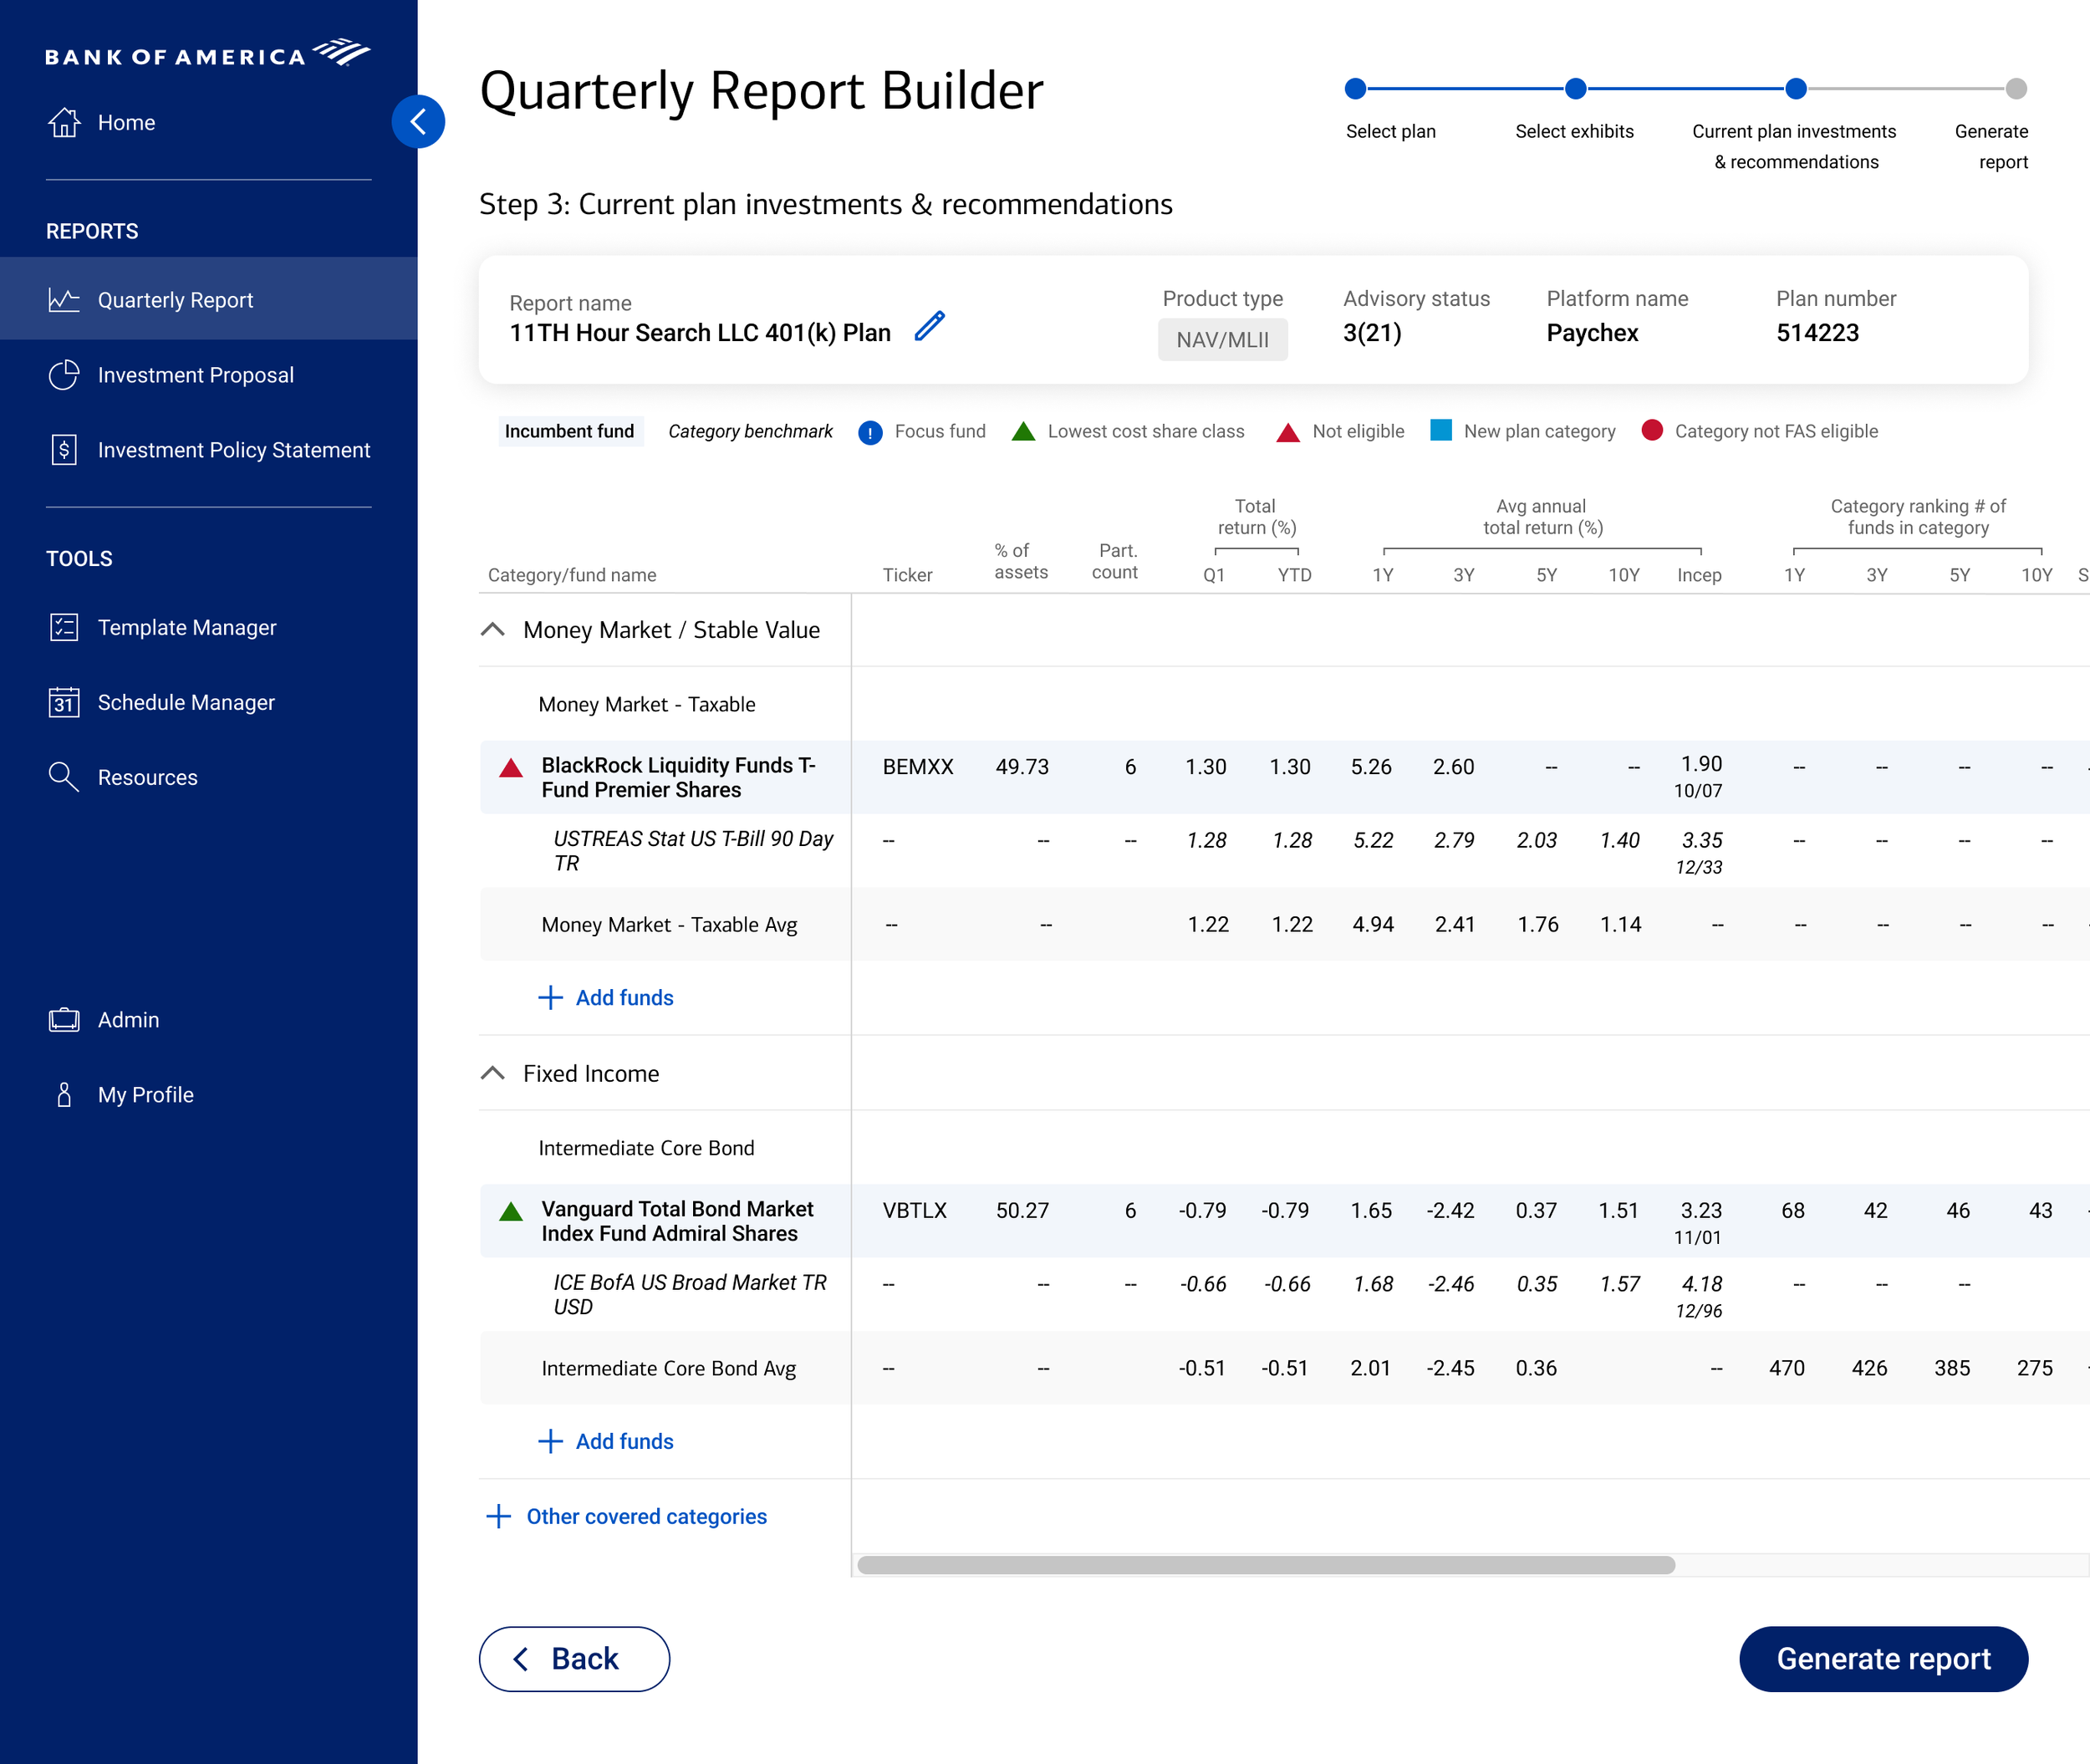
Task: Add funds under Money Market - Taxable
Action: tap(605, 997)
